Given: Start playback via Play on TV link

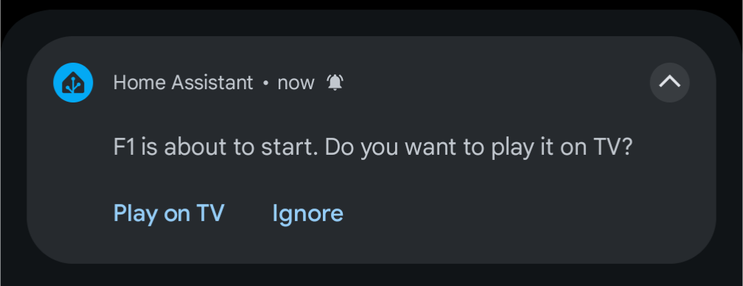Looking at the screenshot, I should 169,213.
